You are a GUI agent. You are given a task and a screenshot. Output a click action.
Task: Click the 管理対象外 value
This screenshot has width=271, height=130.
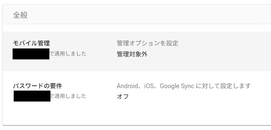(132, 54)
